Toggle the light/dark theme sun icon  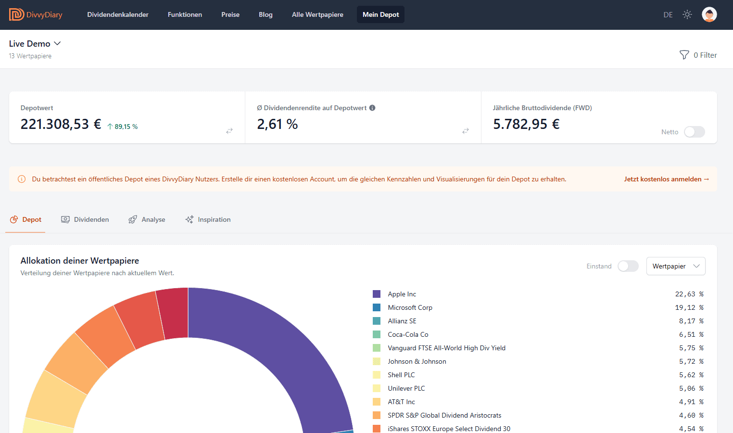pos(687,14)
